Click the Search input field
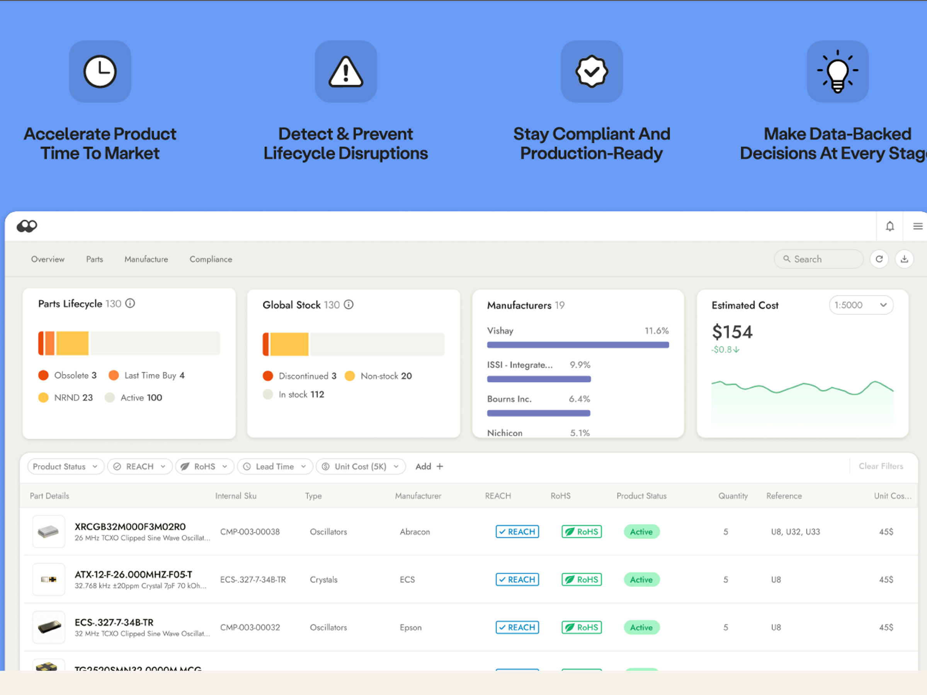927x695 pixels. click(818, 259)
